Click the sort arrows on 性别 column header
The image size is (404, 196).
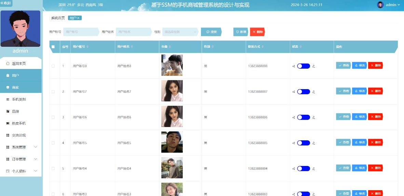point(213,47)
